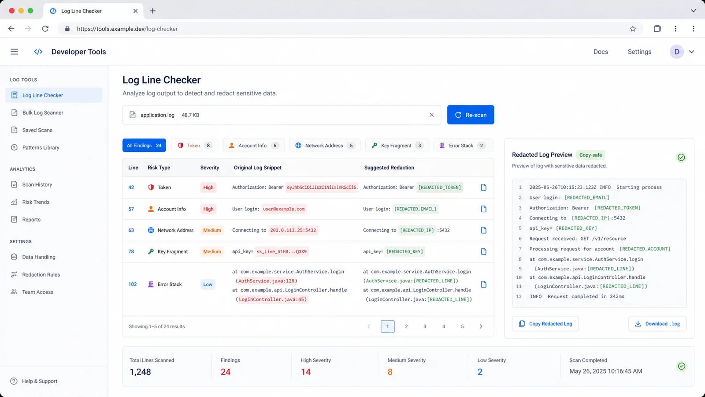Image resolution: width=705 pixels, height=397 pixels.
Task: Jump to page 3 of results
Action: 425,326
